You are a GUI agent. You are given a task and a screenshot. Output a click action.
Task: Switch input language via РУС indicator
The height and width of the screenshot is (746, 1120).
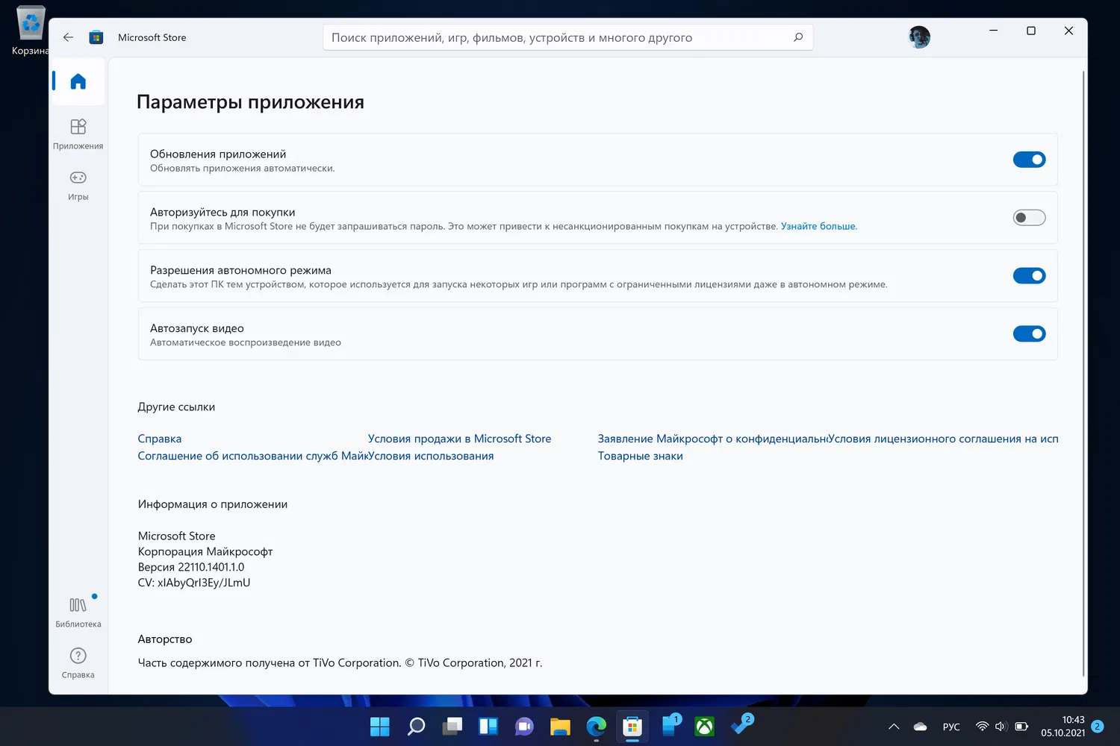click(951, 727)
